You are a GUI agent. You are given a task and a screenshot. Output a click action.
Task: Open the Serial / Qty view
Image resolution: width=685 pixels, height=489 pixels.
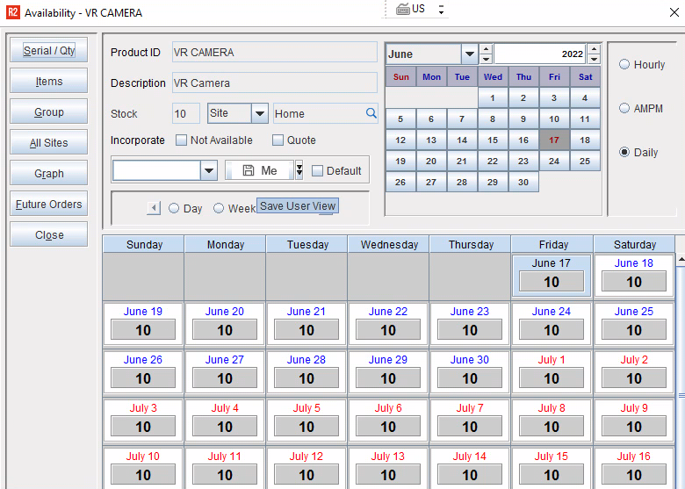(49, 51)
